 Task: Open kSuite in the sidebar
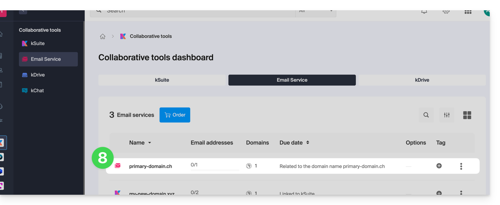click(37, 43)
